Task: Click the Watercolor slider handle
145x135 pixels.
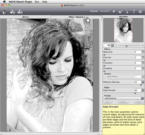Action: pyautogui.click(x=104, y=55)
